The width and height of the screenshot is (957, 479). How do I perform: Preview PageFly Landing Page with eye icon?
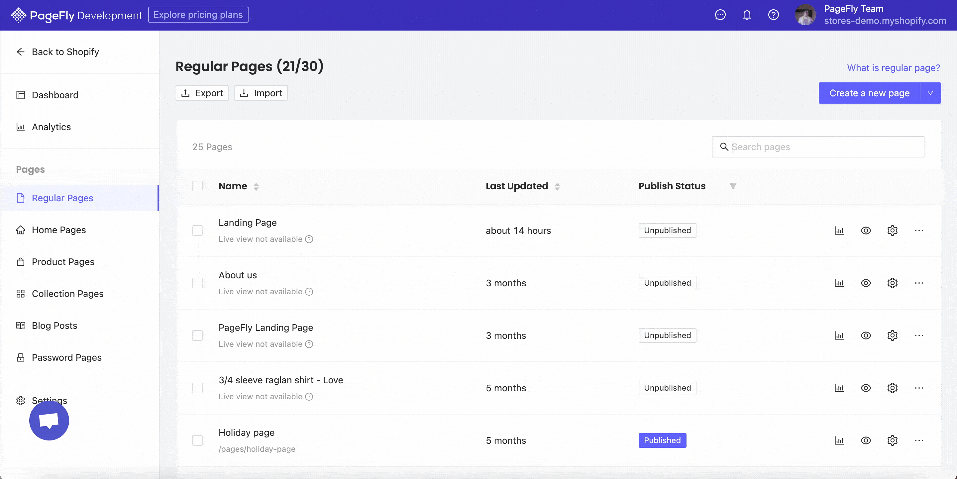(x=866, y=336)
